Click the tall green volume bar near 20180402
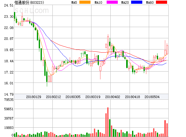This screenshot has height=137, width=186. tap(110, 128)
